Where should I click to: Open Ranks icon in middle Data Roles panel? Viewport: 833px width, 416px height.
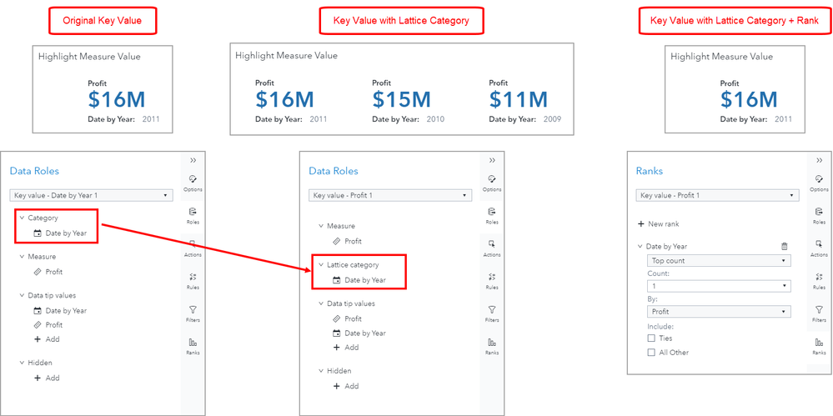[x=492, y=346]
